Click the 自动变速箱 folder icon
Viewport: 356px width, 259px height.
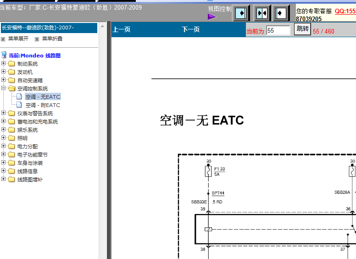click(11, 80)
